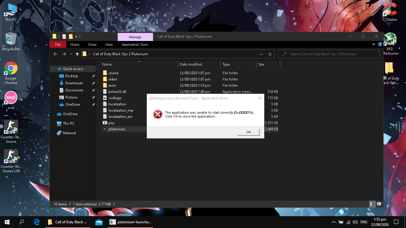Open recent locations dropdown arrow

point(71,54)
